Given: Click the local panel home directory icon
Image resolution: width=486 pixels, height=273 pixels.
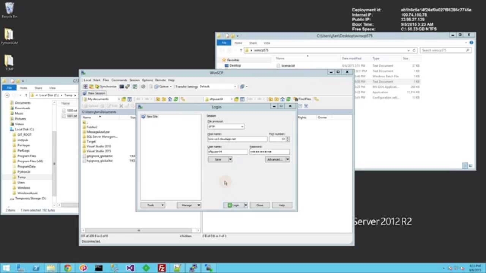Looking at the screenshot, I should point(170,99).
